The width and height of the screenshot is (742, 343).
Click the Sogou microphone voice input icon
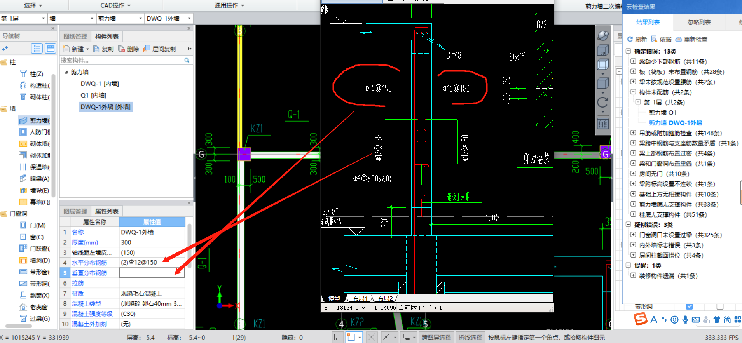pyautogui.click(x=685, y=320)
